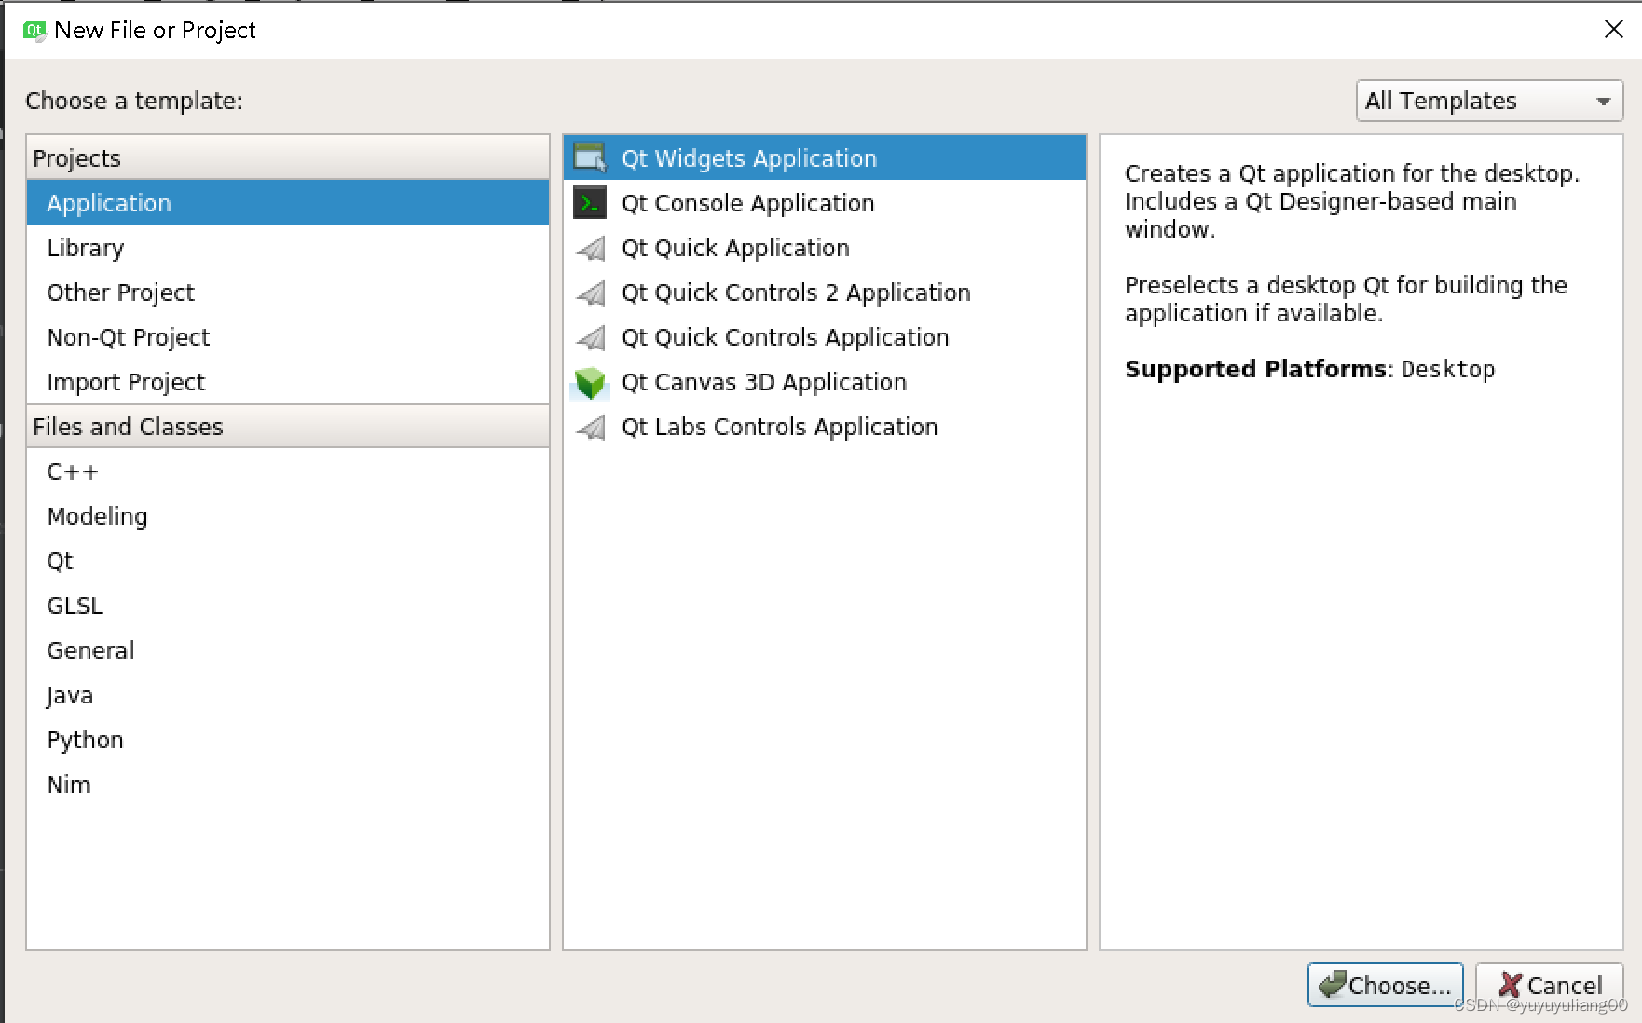Click the Qt logo in the title bar

pos(34,30)
